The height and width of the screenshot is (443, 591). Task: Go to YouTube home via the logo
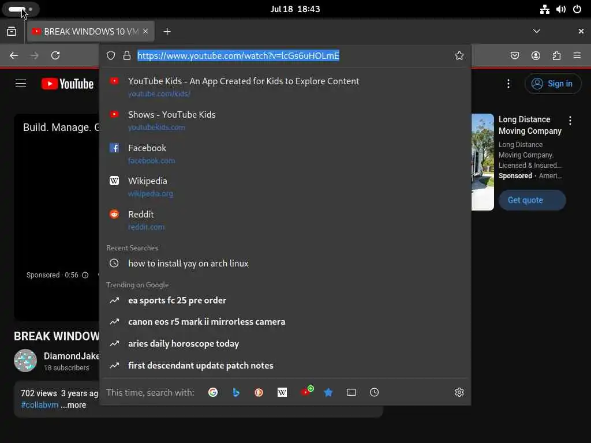[x=68, y=84]
